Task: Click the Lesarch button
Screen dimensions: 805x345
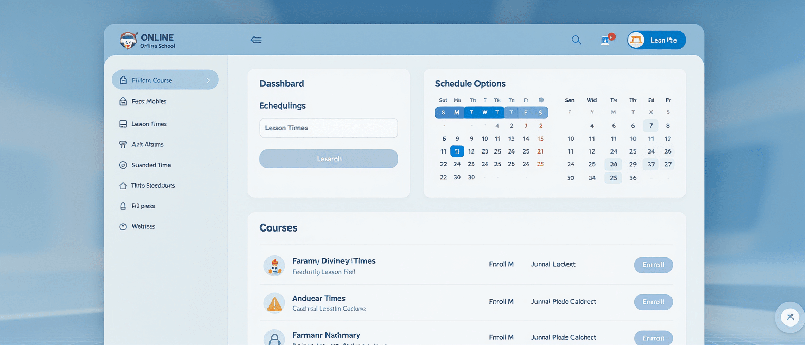Action: point(329,159)
